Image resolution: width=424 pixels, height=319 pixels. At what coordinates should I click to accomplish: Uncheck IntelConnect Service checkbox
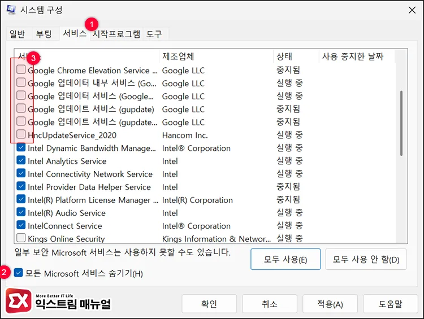pos(21,225)
